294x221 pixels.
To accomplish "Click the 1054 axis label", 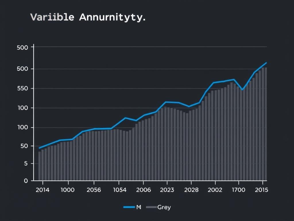I will tap(120, 189).
